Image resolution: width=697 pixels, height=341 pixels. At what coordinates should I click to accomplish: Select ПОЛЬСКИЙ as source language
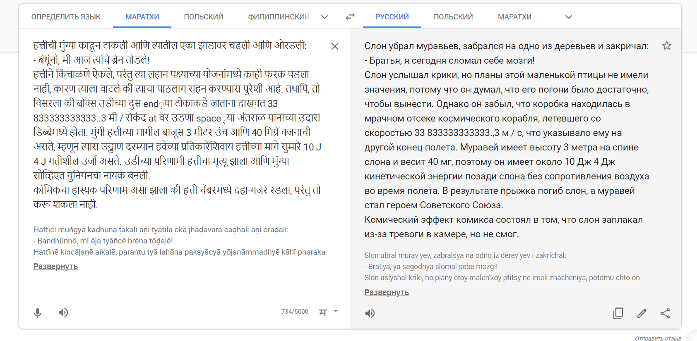(x=204, y=17)
